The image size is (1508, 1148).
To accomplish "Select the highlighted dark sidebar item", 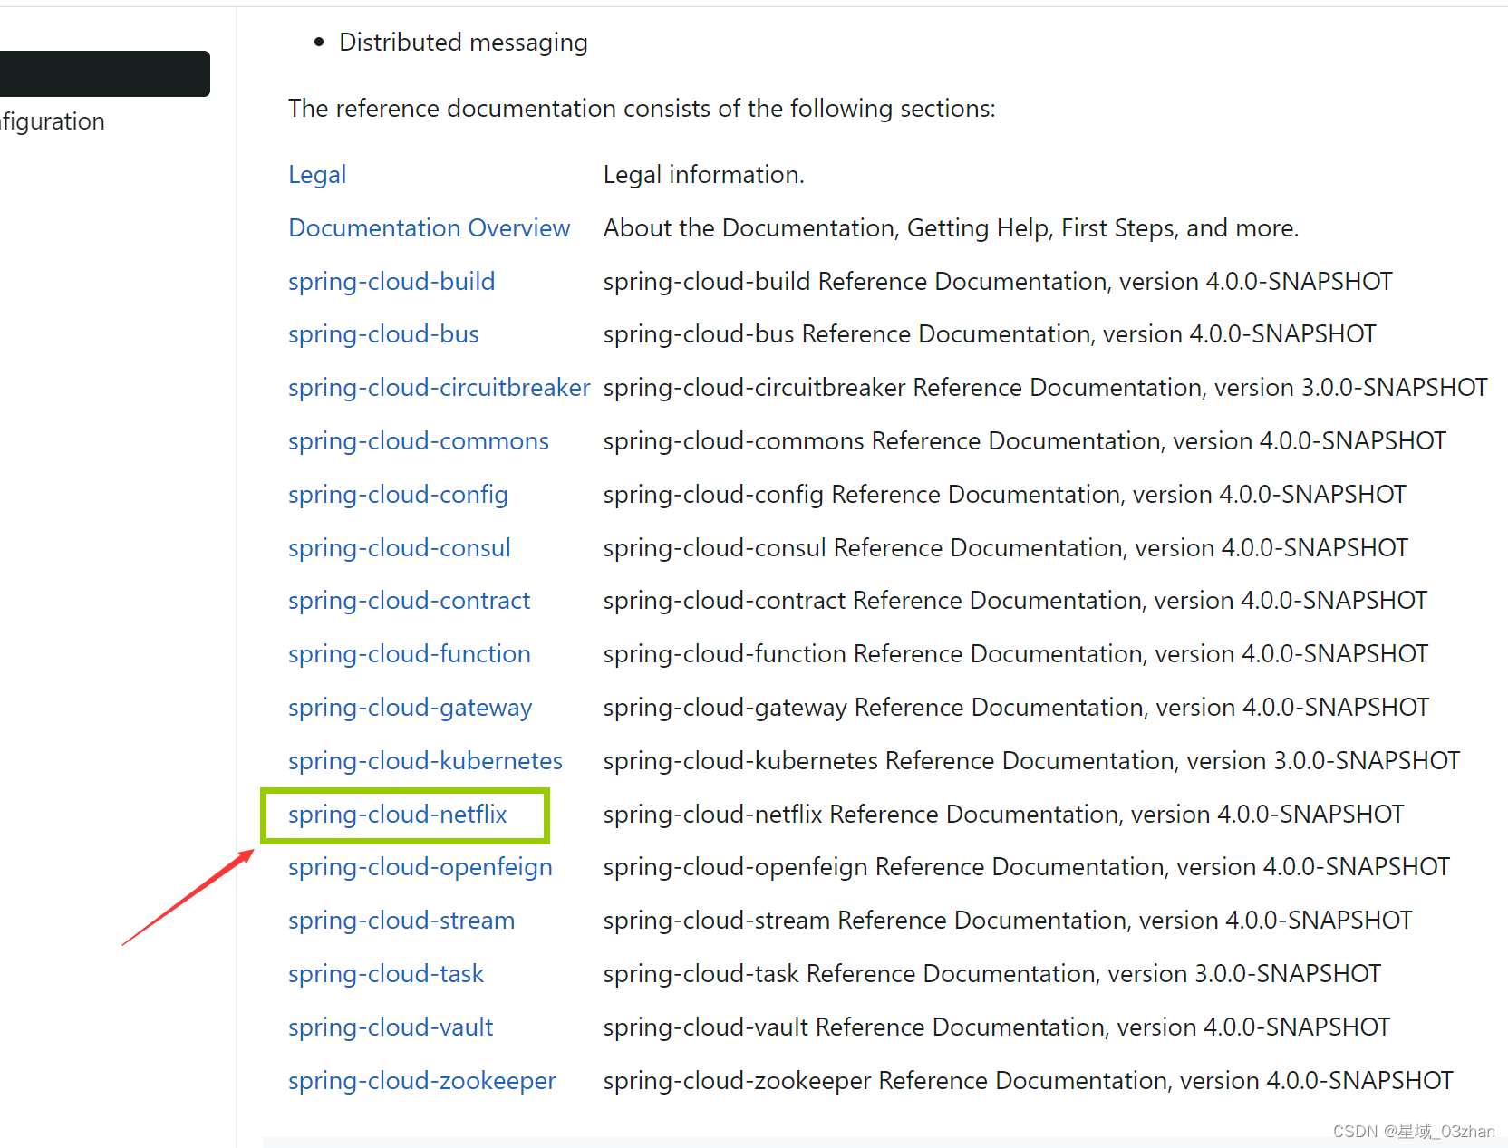I will (x=105, y=73).
